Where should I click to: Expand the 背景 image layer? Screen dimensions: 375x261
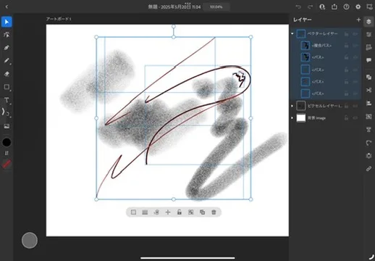click(x=292, y=118)
